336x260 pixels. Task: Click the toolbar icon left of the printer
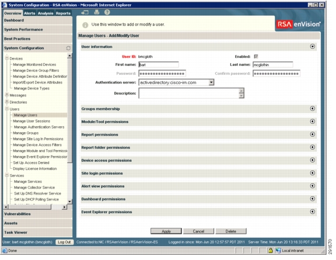85,13
